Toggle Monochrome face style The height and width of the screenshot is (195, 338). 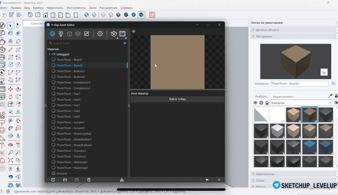coord(134,15)
